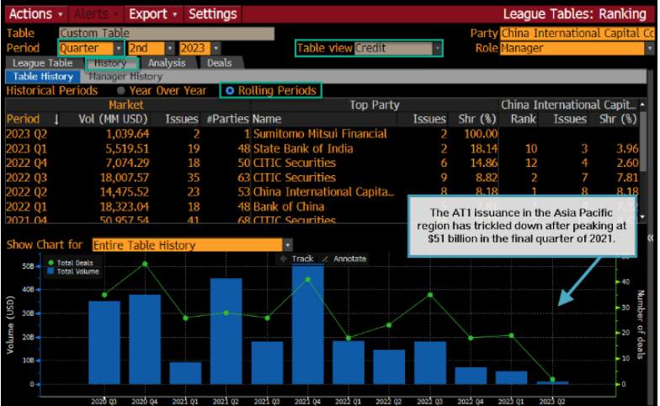Click the Track chart tool icon
This screenshot has width=660, height=406.
click(283, 259)
